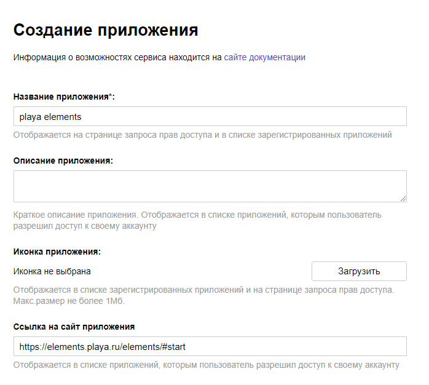Click the Создание приложения heading
This screenshot has height=385, width=429.
click(x=106, y=30)
